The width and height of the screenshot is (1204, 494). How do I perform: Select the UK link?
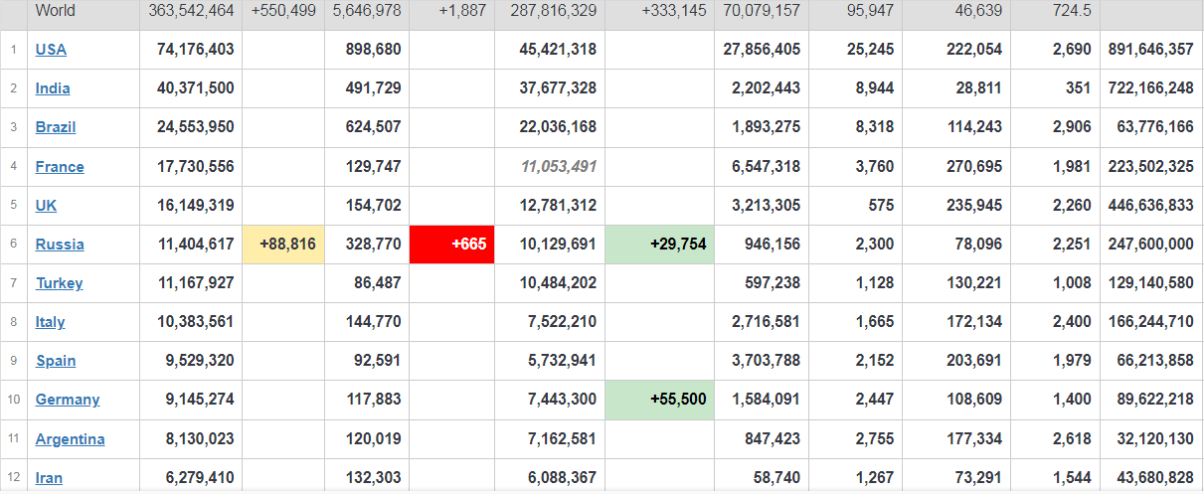tap(46, 206)
